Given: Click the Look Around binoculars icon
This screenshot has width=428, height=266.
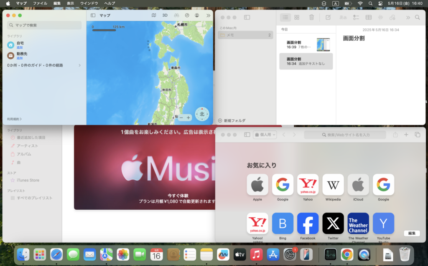Looking at the screenshot, I should tap(177, 15).
